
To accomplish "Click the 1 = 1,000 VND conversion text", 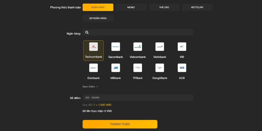I will click(x=103, y=105).
